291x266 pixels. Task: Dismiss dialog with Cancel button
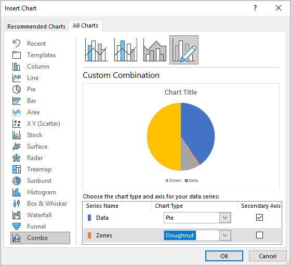coord(268,256)
